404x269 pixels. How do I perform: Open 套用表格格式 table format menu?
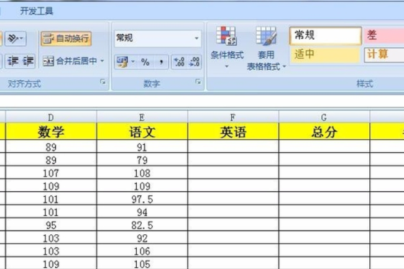point(267,48)
